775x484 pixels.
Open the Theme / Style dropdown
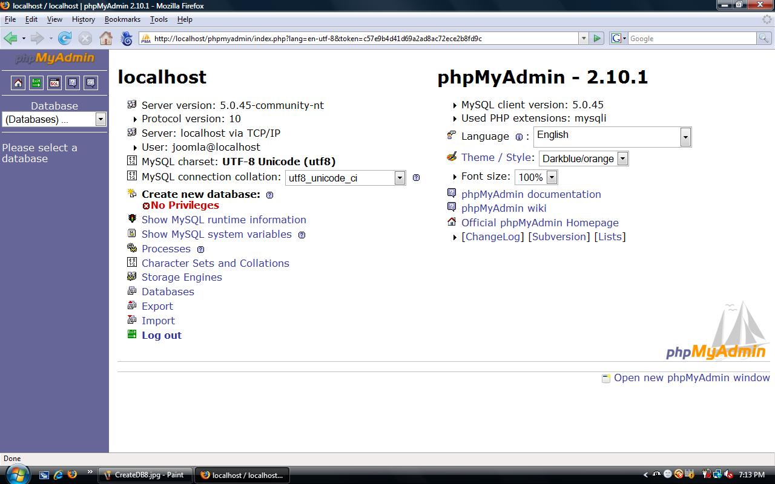pos(583,159)
